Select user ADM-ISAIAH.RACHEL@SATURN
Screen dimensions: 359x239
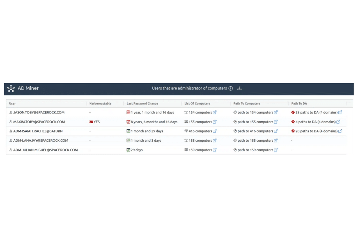coord(38,131)
